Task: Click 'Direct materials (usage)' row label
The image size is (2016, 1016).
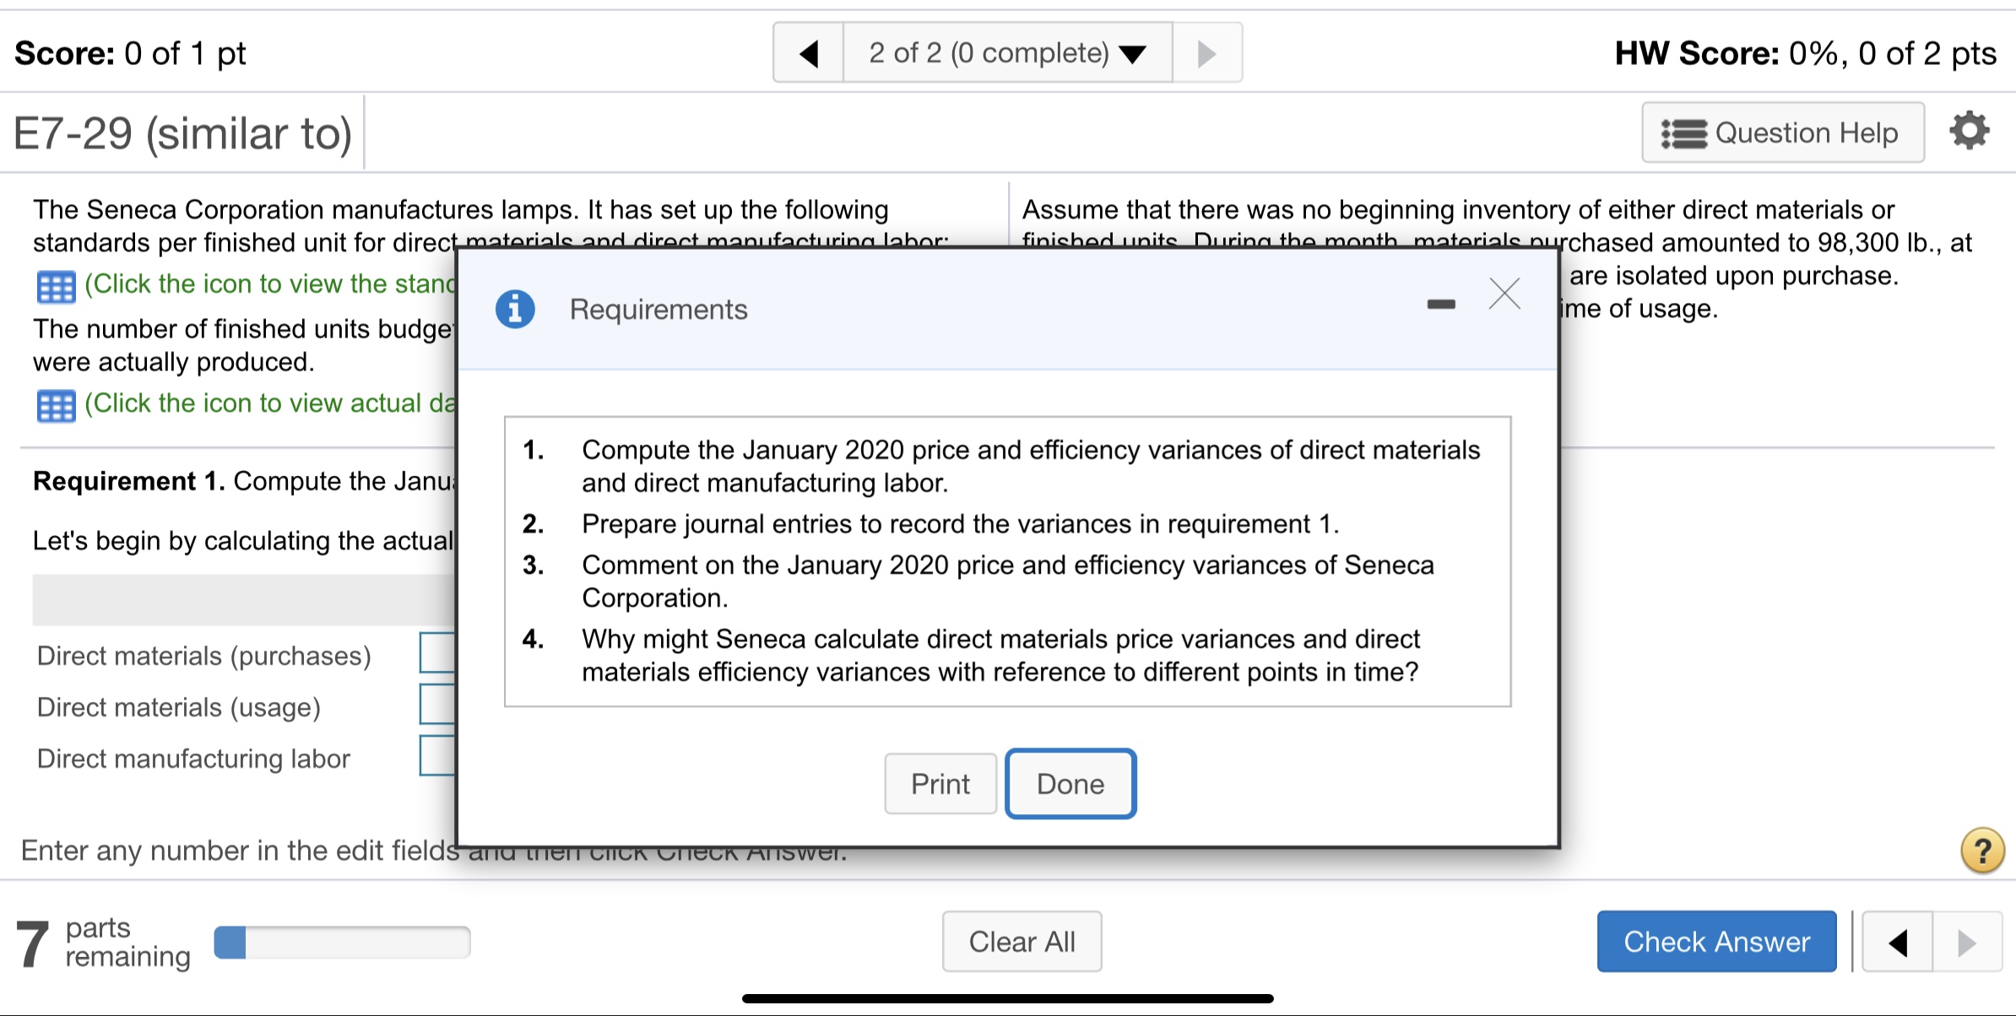Action: pyautogui.click(x=179, y=707)
